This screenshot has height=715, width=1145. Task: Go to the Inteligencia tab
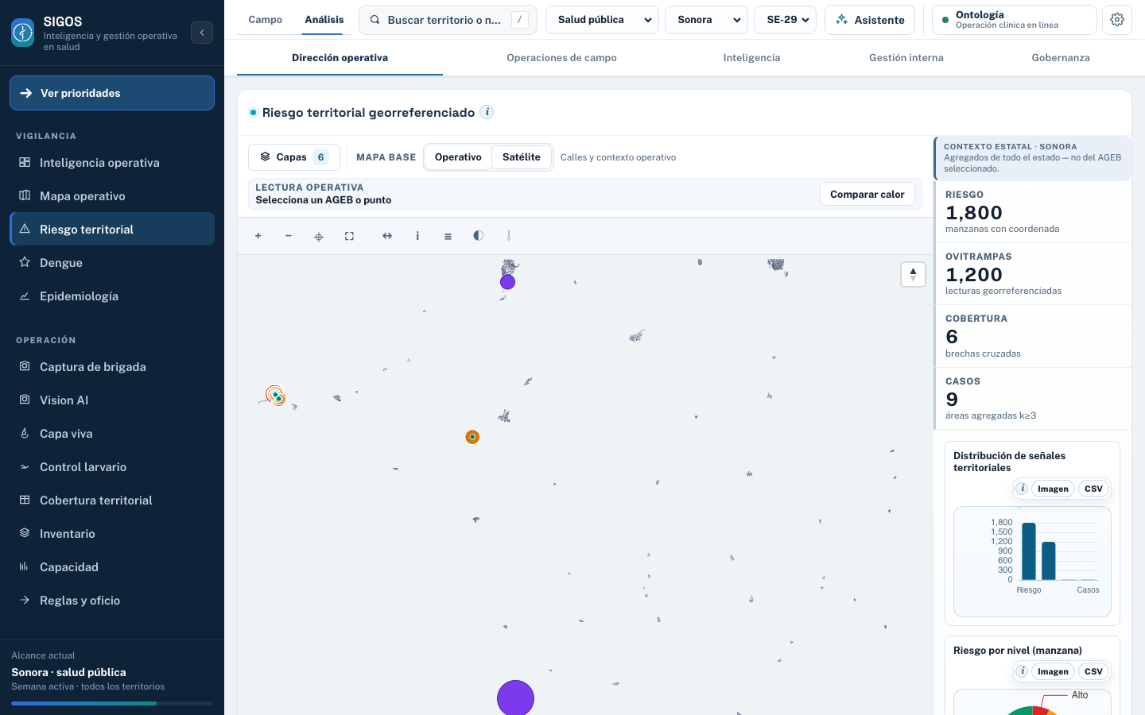(751, 58)
